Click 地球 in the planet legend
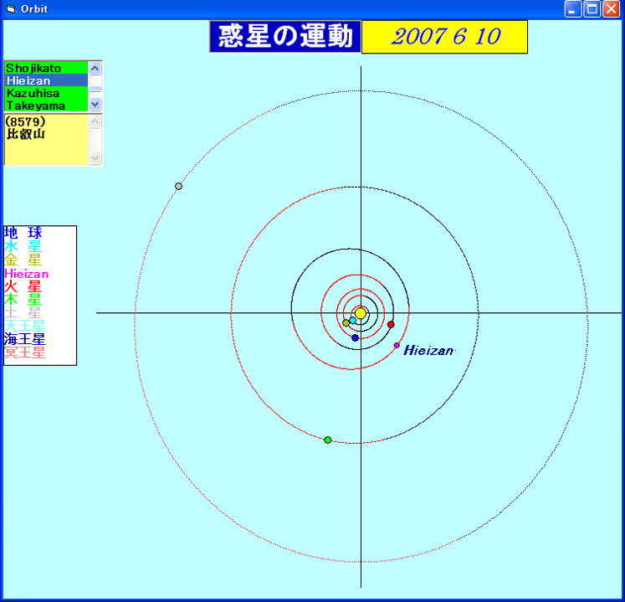Screen dimensions: 625x602 (x=23, y=233)
